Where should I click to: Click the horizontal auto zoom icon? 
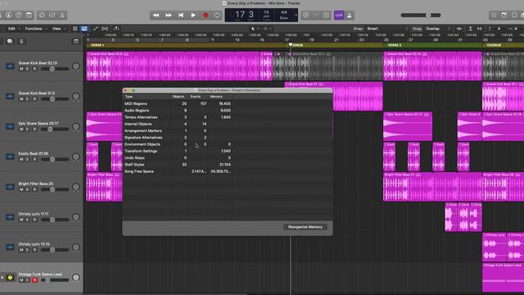click(x=480, y=29)
